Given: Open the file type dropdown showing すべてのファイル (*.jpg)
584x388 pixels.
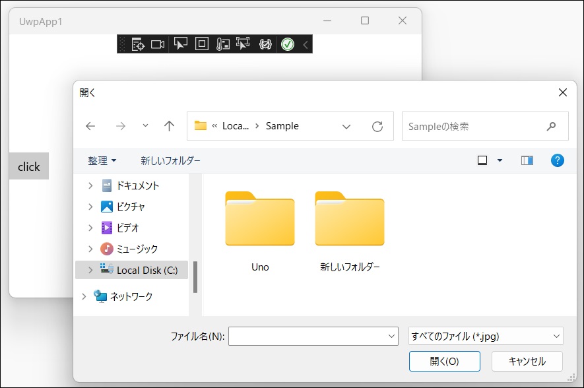Looking at the screenshot, I should click(485, 336).
